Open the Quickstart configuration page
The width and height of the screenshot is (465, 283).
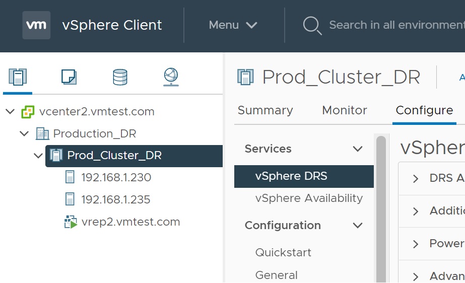[x=283, y=252]
